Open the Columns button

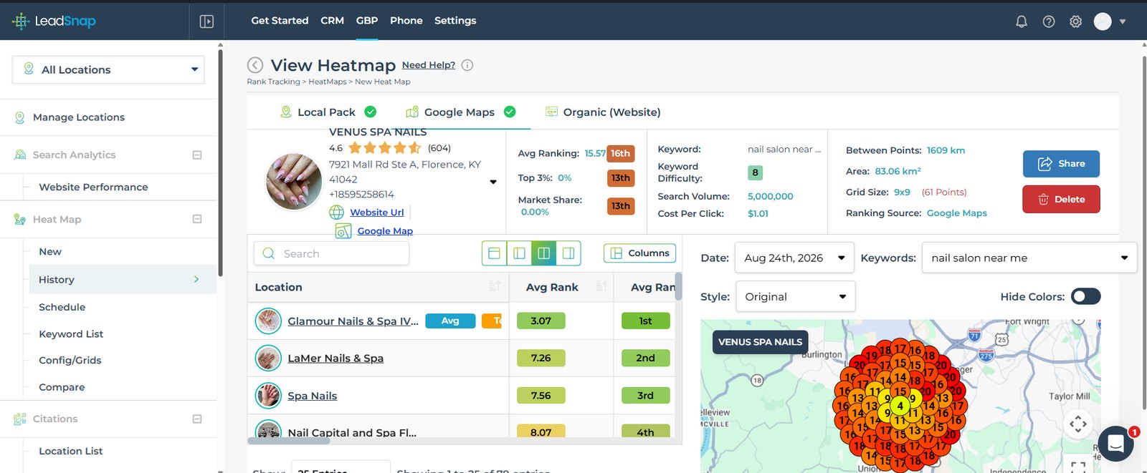640,253
